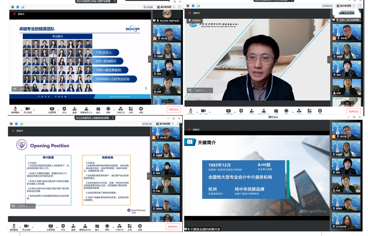
Task: Show more participant videos in top-left window
Action: (x=167, y=101)
